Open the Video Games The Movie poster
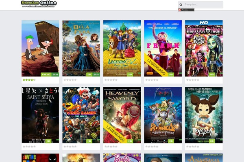 point(81,115)
